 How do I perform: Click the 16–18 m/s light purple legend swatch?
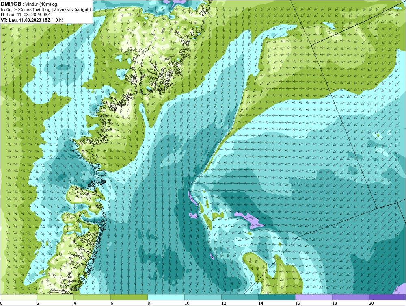click(313, 297)
